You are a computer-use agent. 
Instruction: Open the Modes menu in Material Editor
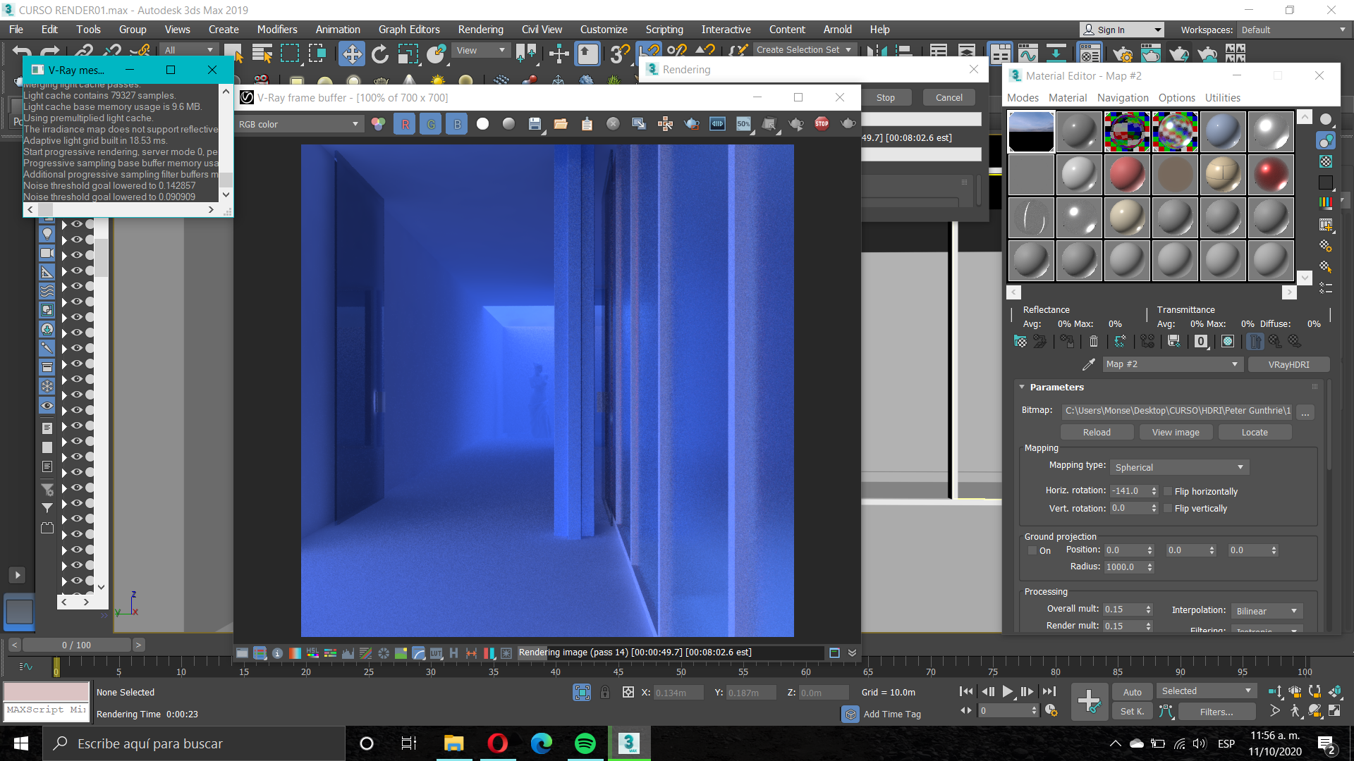click(1023, 98)
